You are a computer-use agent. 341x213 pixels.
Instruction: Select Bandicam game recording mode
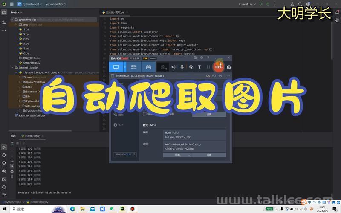(148, 67)
